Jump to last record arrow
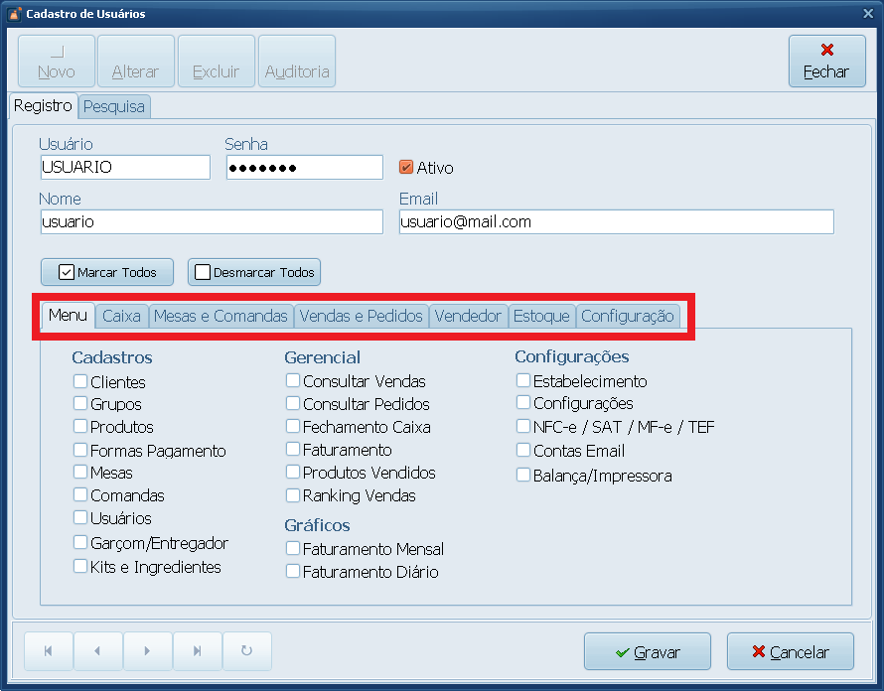 pyautogui.click(x=197, y=651)
